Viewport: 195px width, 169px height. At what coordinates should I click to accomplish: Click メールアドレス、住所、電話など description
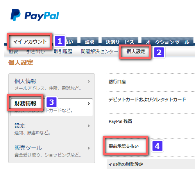(48, 89)
